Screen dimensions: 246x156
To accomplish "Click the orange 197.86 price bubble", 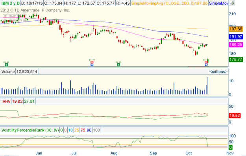I will tap(236, 29).
